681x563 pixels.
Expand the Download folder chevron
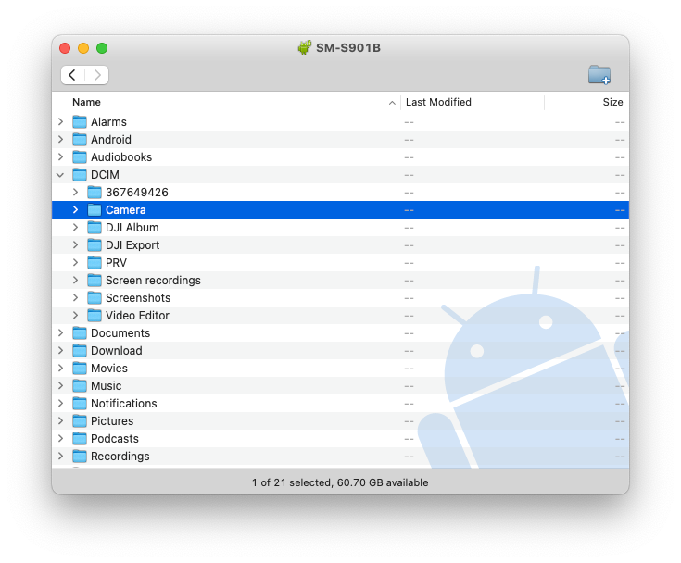point(61,350)
